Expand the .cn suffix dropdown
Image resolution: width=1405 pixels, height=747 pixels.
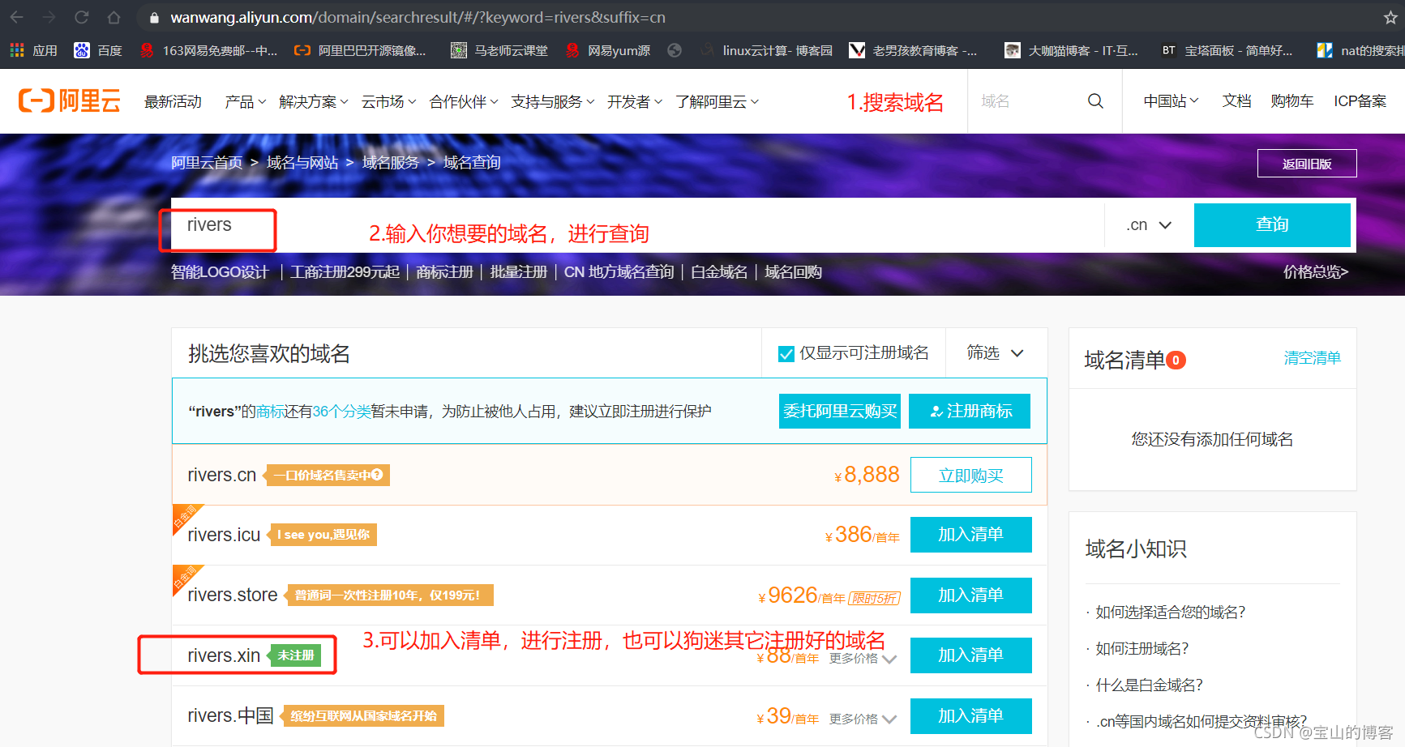[x=1149, y=225]
